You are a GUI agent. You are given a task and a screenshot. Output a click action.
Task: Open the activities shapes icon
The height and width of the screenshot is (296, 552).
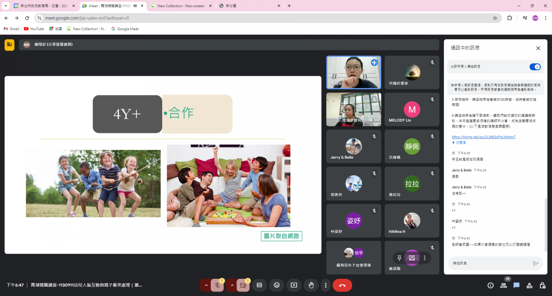(x=530, y=285)
